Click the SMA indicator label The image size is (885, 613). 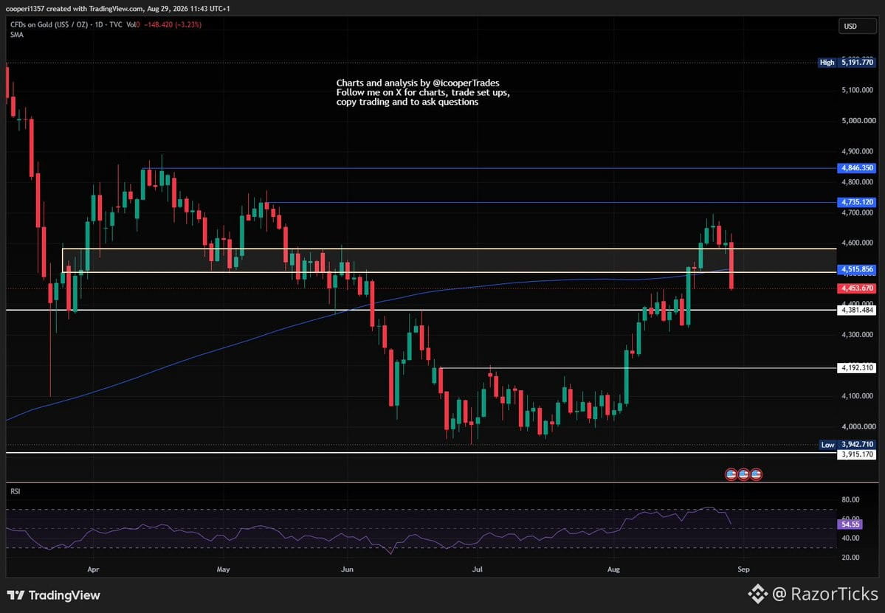click(x=17, y=35)
